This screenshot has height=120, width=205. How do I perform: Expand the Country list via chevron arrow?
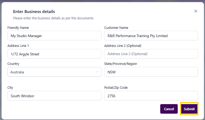click(97, 72)
